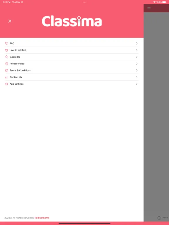Open the FAQ menu item

click(x=72, y=43)
